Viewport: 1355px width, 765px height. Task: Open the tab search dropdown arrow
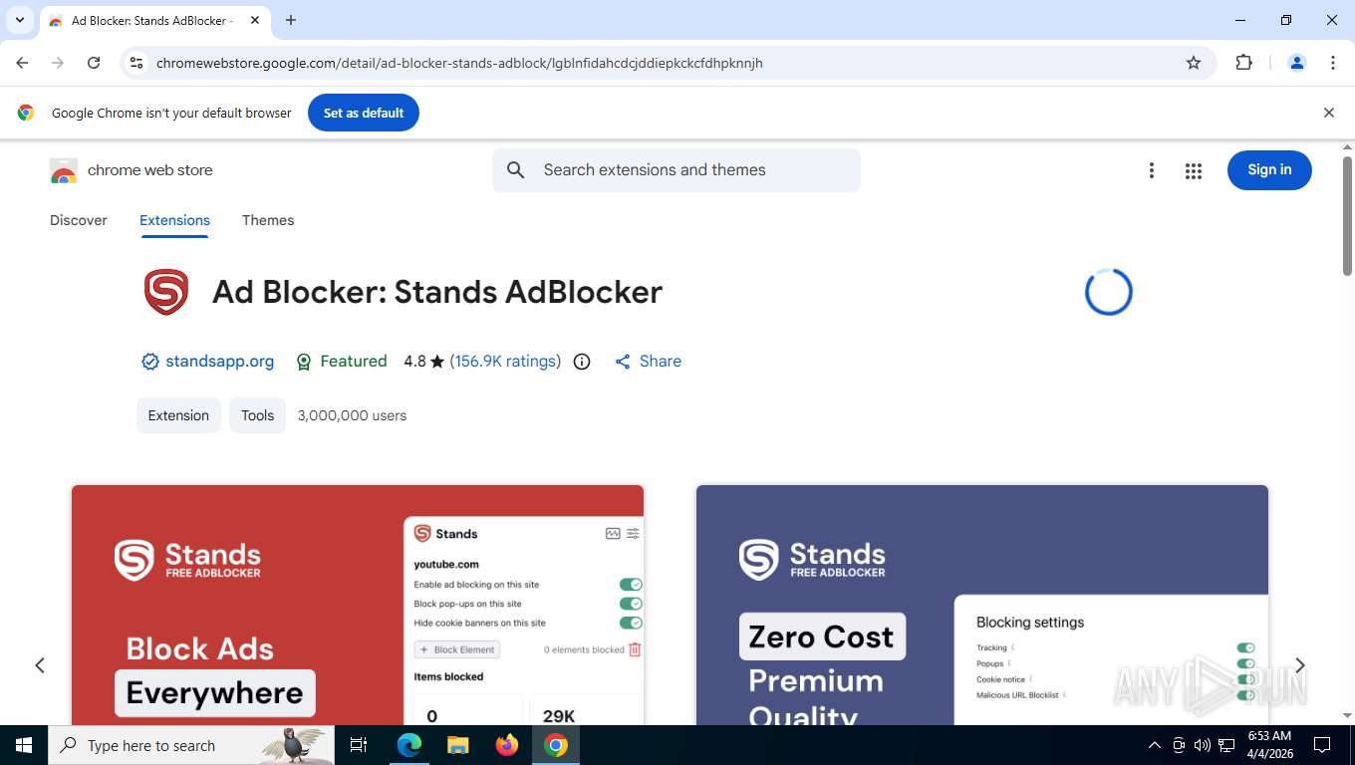point(19,20)
